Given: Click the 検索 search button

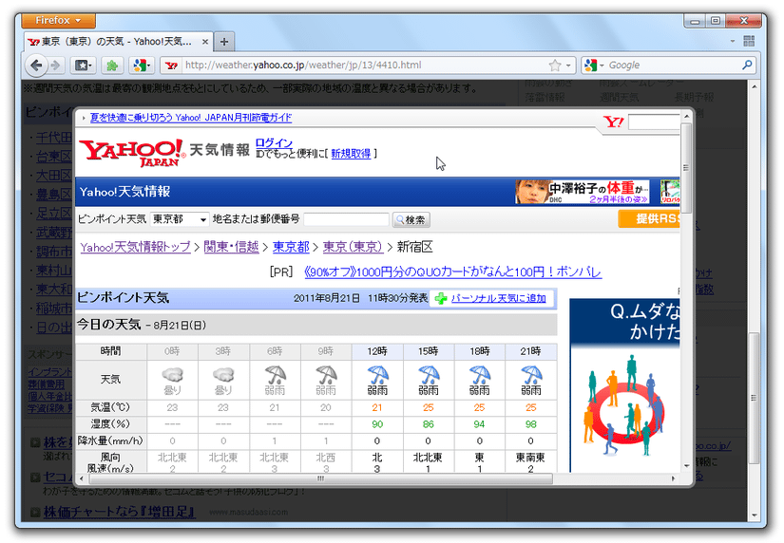Looking at the screenshot, I should point(411,220).
